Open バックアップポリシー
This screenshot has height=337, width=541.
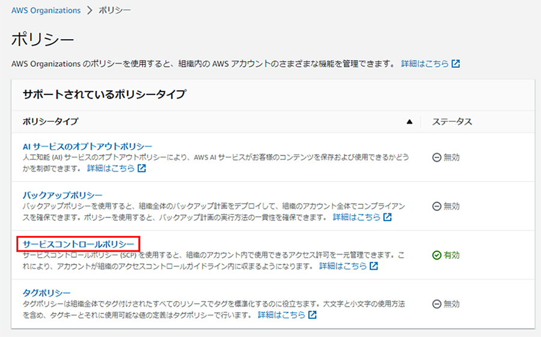pos(63,195)
